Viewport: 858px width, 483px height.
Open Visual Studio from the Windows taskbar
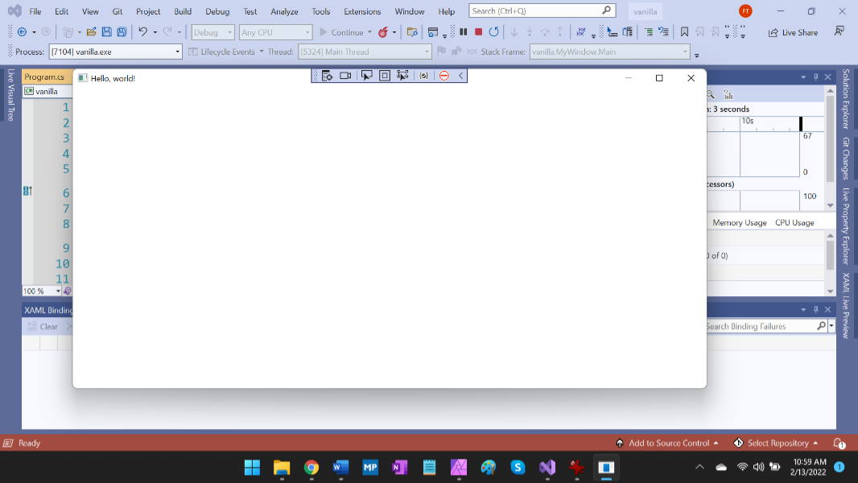[x=547, y=467]
